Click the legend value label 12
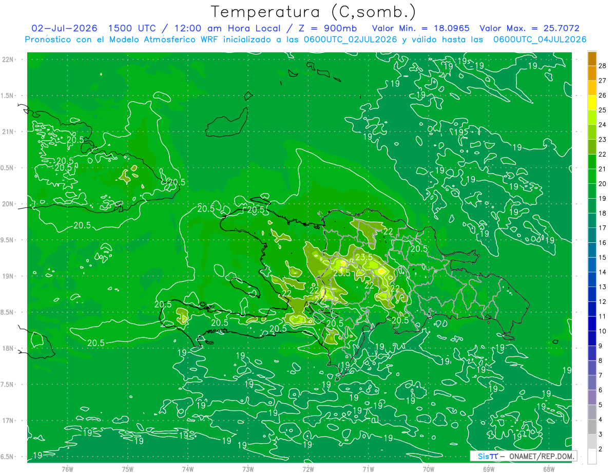The height and width of the screenshot is (476, 616). click(602, 301)
